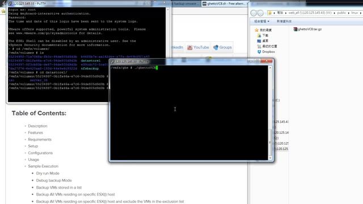Viewport: 363px width, 204px height.
Task: Select the Downloads folder icon in Explorer sidebar
Action: (x=259, y=35)
